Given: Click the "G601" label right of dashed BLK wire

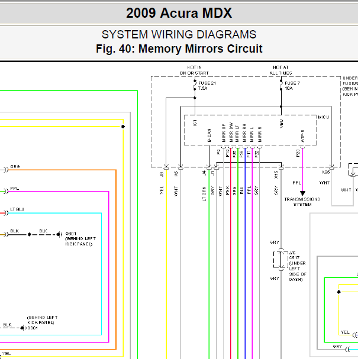Looking at the screenshot, I should [x=71, y=234].
